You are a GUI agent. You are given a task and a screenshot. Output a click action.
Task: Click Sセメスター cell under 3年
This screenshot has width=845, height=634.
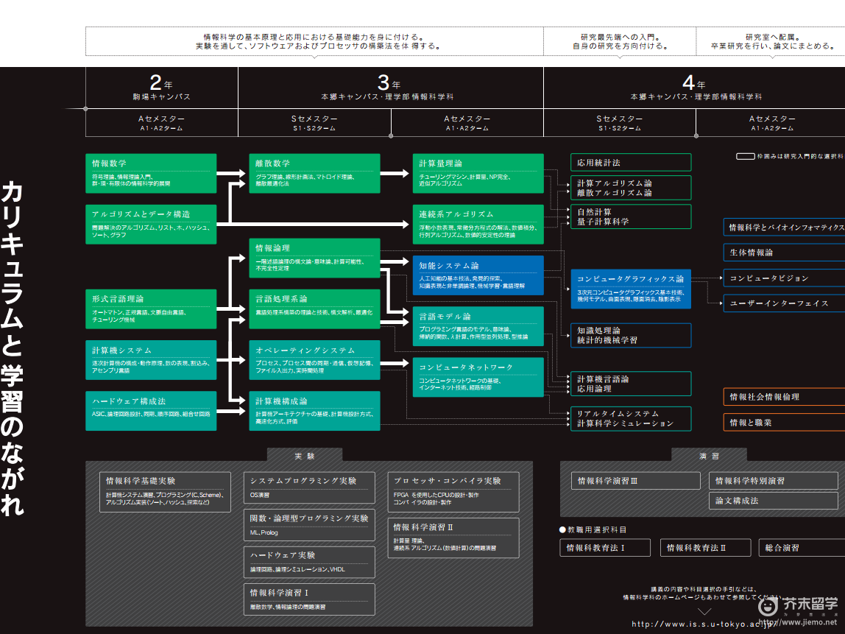coord(315,123)
